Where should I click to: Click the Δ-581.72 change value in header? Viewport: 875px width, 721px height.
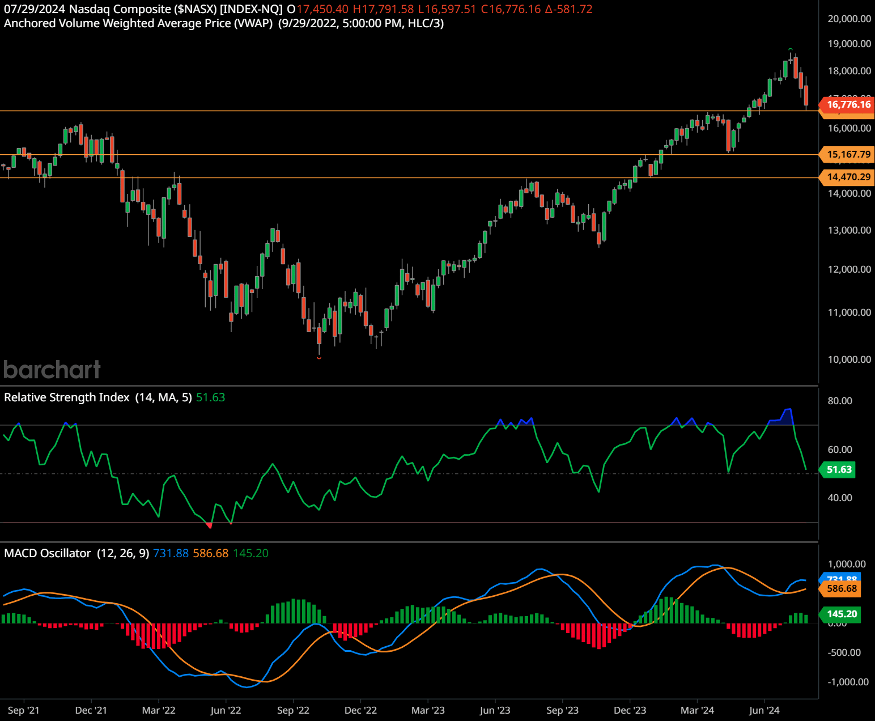[569, 9]
